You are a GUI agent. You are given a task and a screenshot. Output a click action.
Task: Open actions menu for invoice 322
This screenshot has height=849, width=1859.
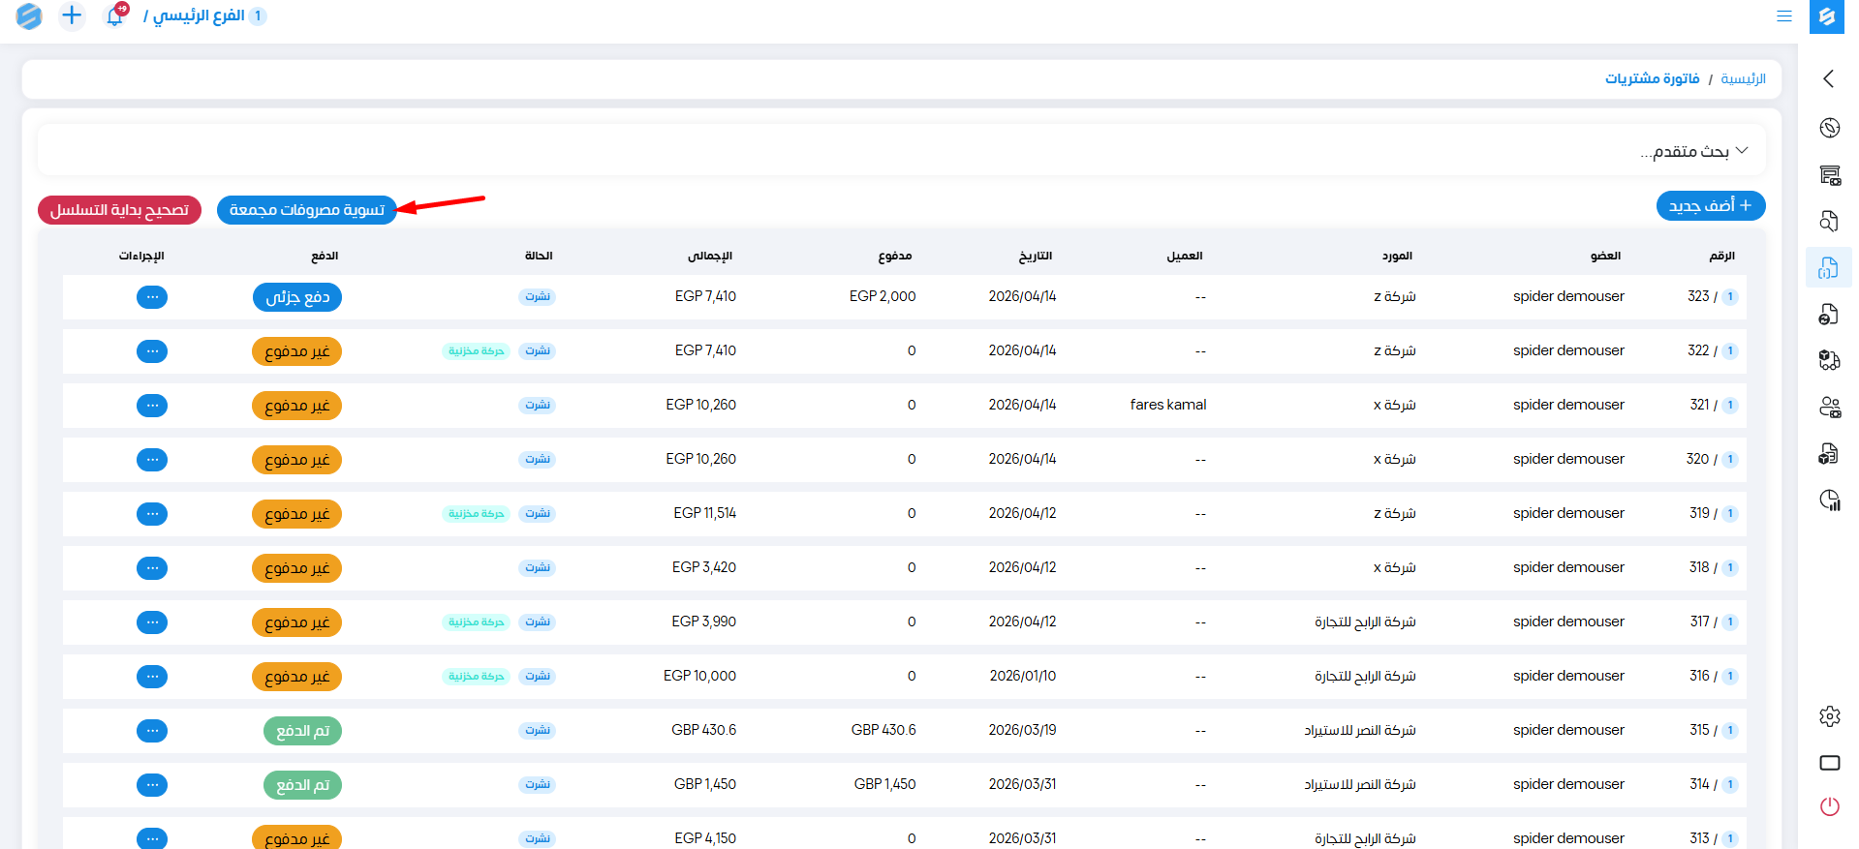pos(152,351)
